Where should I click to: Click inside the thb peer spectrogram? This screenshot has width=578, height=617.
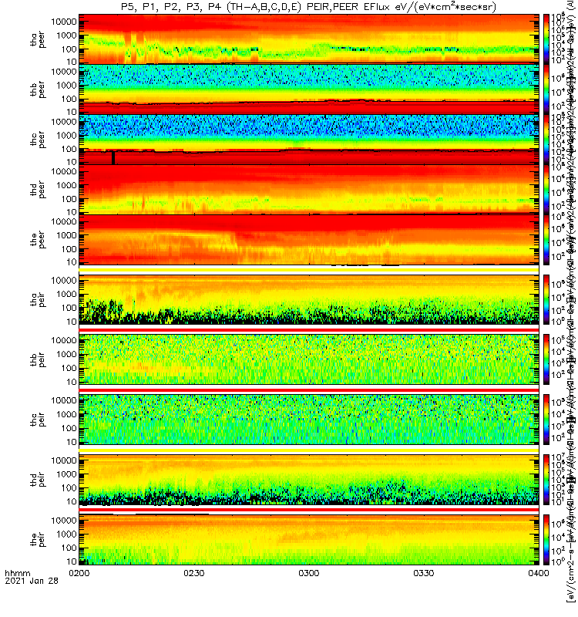click(x=309, y=89)
